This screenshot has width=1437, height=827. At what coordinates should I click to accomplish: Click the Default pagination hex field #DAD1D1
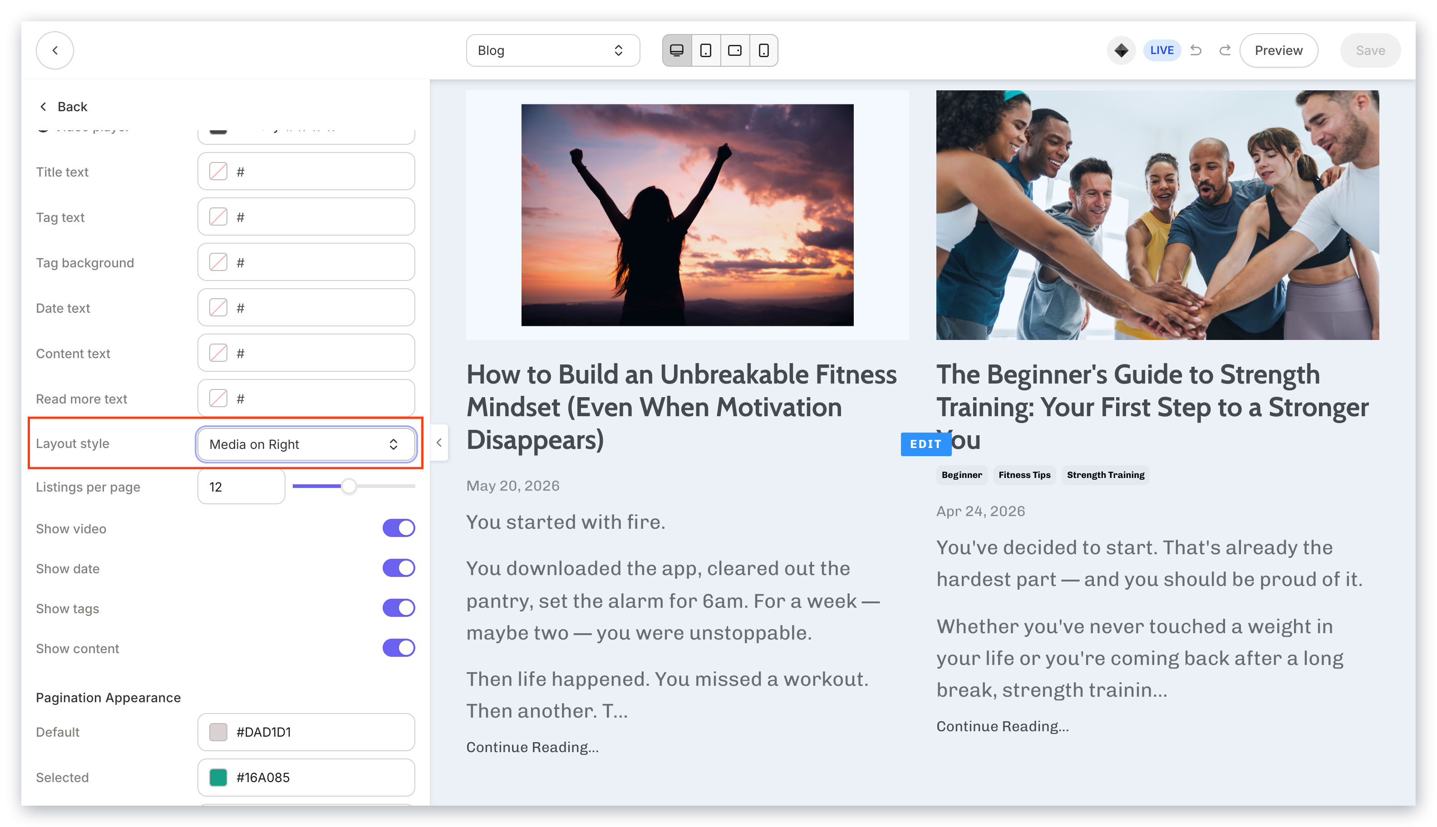[305, 732]
